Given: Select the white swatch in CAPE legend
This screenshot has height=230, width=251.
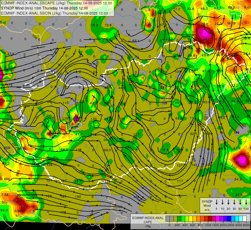Looking at the screenshot, I should click(245, 218).
